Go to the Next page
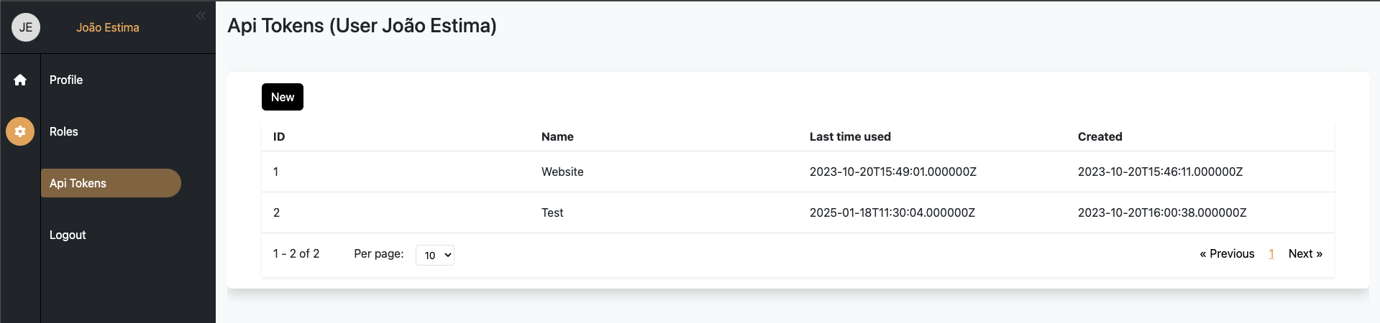 pos(1305,253)
